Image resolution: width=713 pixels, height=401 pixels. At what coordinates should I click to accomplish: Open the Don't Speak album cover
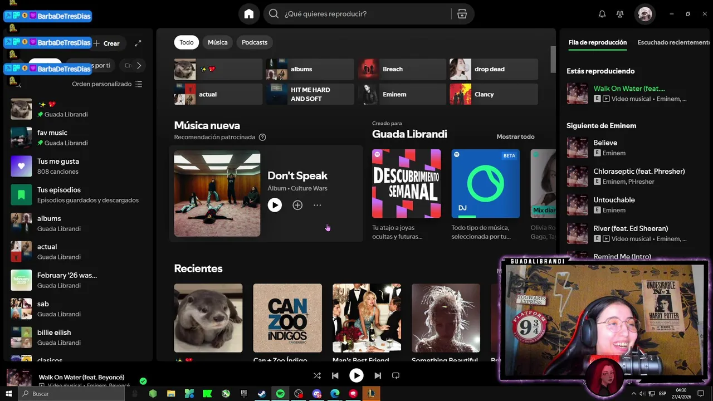[x=217, y=193]
